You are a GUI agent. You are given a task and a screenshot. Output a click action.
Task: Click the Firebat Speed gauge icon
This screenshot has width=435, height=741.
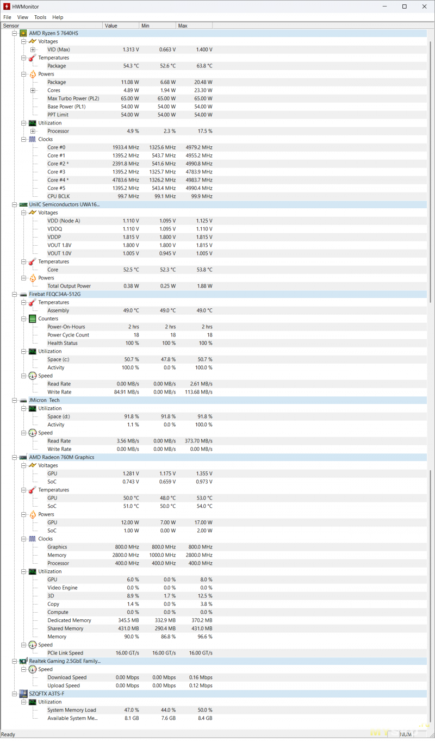(33, 376)
